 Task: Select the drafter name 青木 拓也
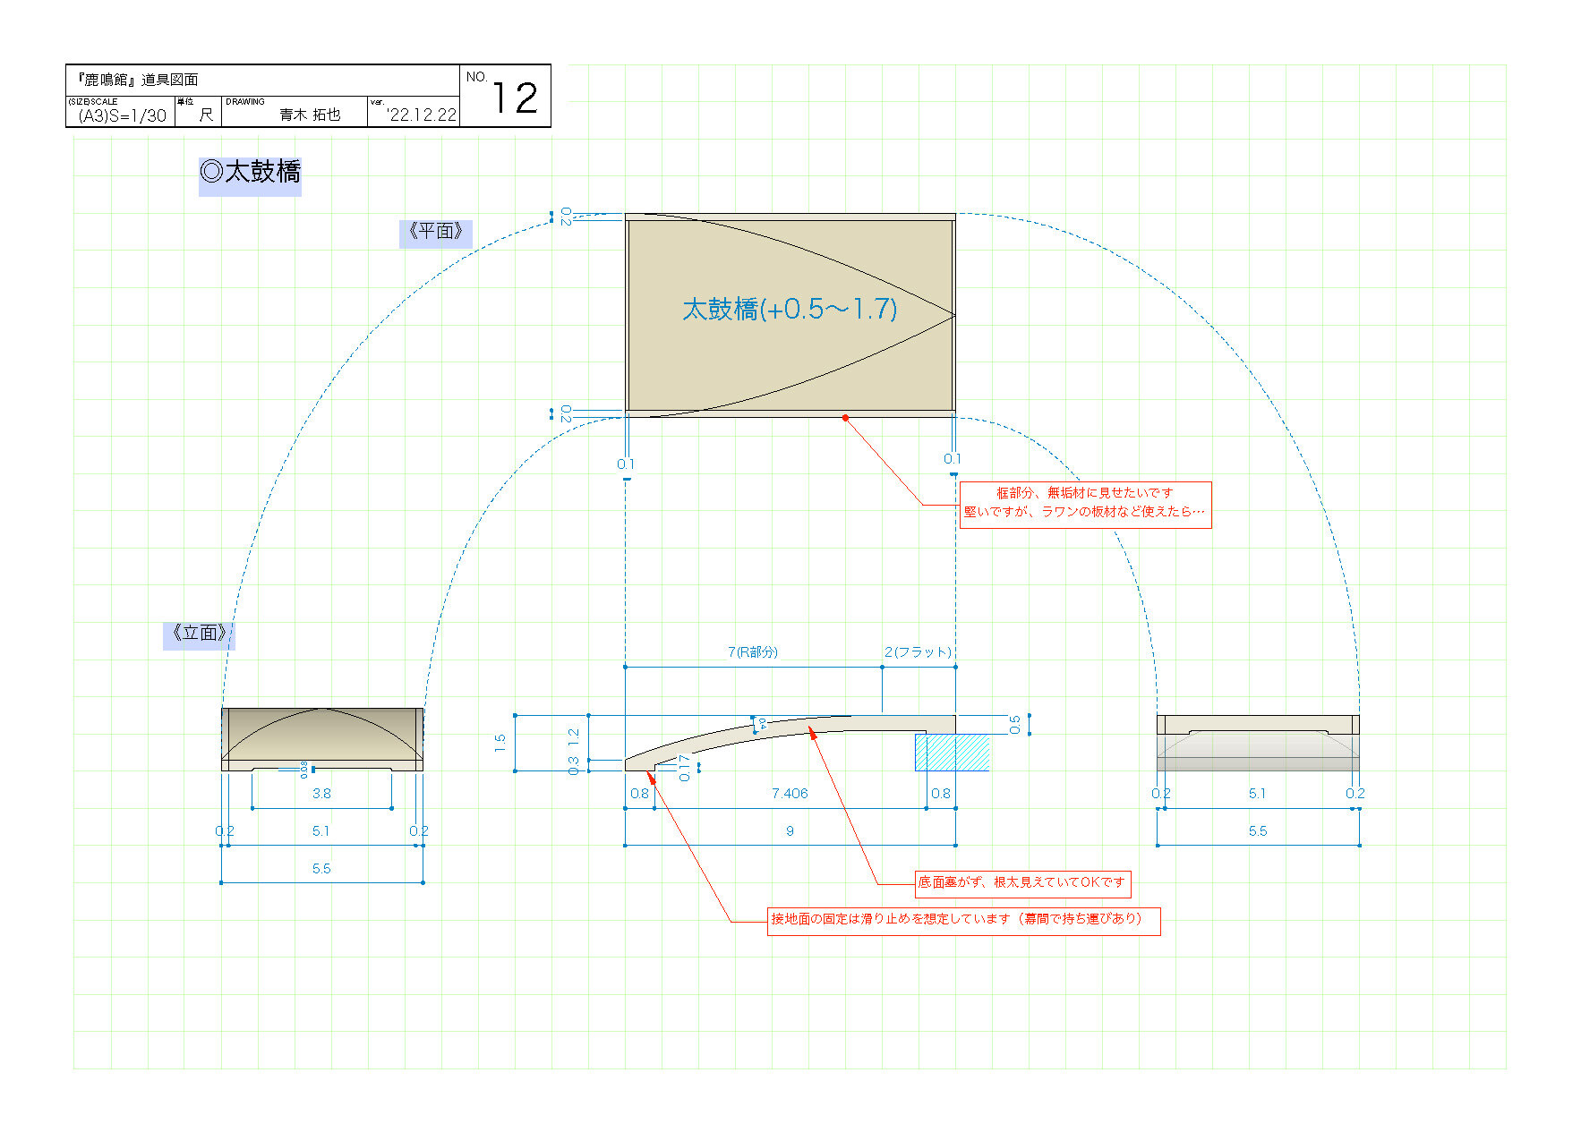(x=310, y=115)
